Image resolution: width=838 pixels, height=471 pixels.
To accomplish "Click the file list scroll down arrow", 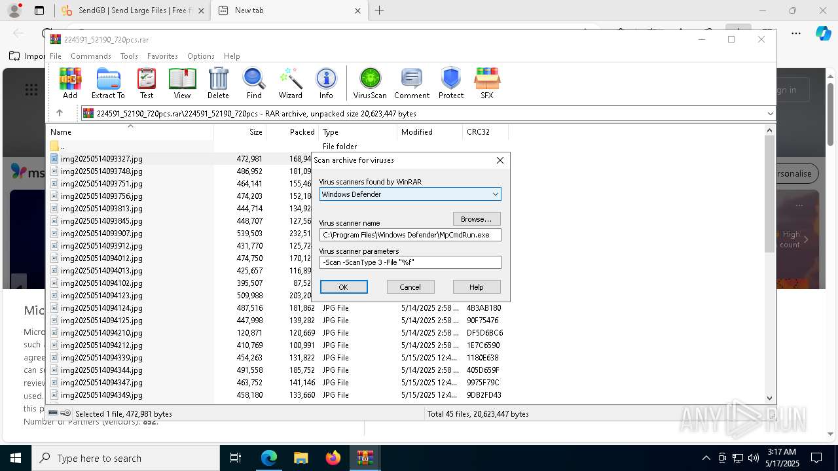I will [769, 398].
